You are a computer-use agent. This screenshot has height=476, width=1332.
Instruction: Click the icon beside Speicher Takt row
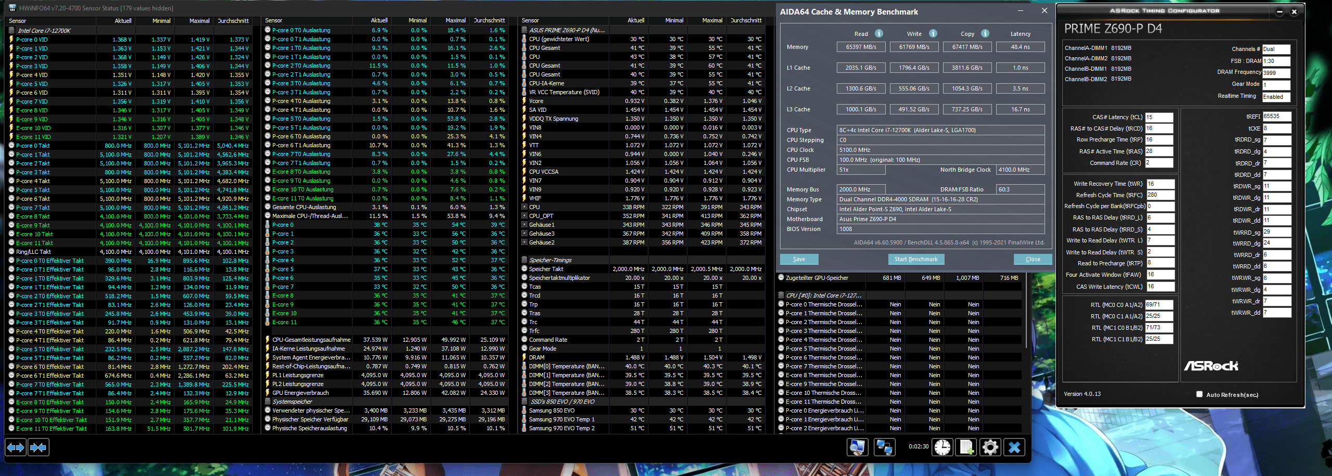pos(524,269)
